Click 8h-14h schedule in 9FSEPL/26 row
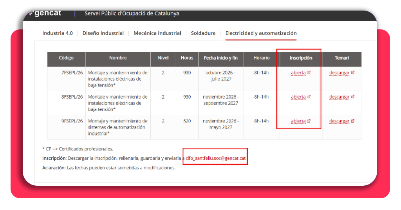 click(261, 121)
